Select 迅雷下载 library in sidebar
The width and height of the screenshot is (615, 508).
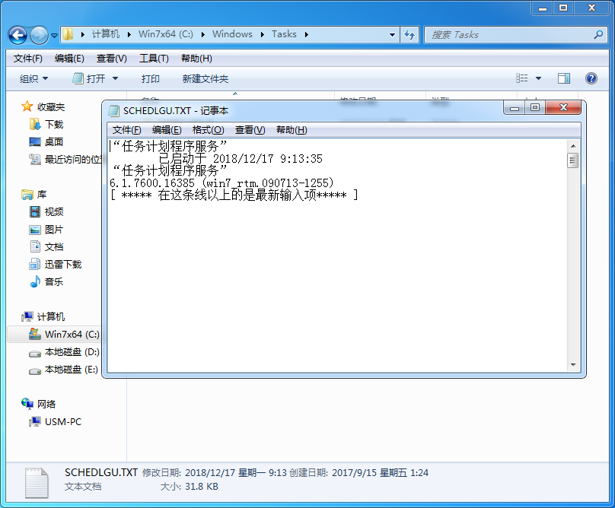[x=62, y=264]
